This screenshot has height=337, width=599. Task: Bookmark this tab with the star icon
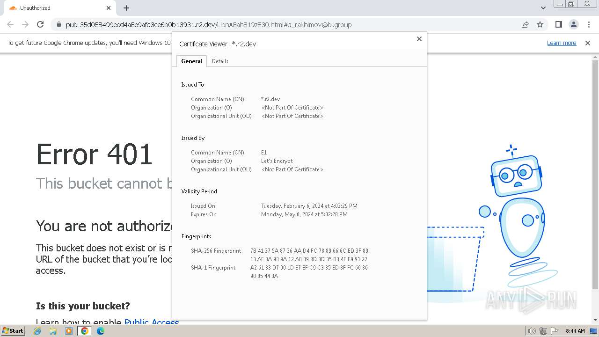540,24
